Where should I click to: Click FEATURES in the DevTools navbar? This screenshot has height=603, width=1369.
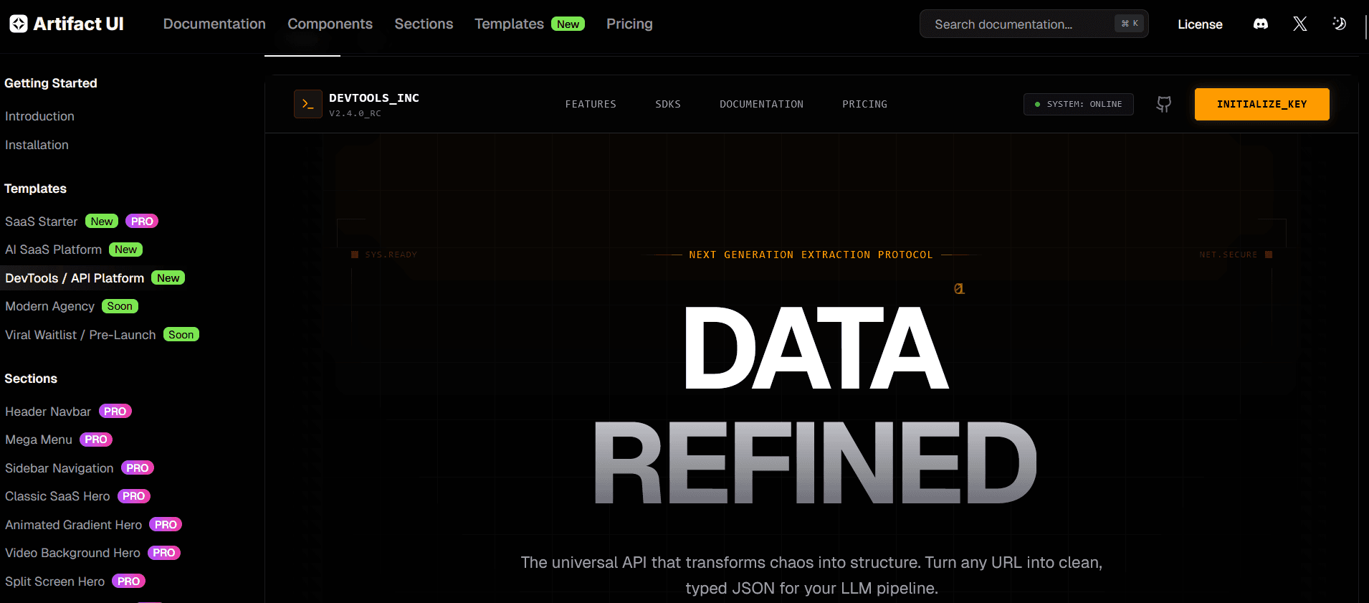[590, 104]
